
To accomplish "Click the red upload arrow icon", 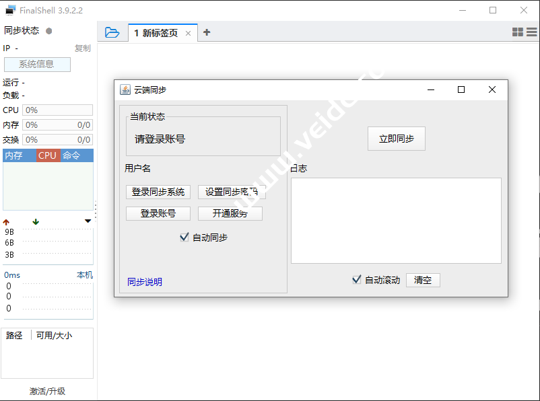I will (x=7, y=222).
